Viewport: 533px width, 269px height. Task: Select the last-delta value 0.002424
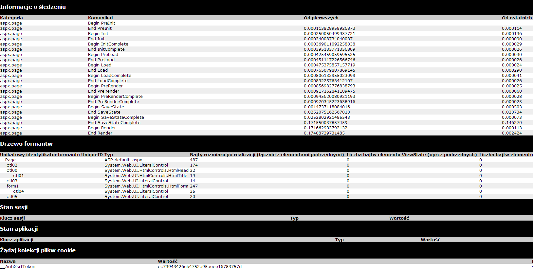[512, 133]
